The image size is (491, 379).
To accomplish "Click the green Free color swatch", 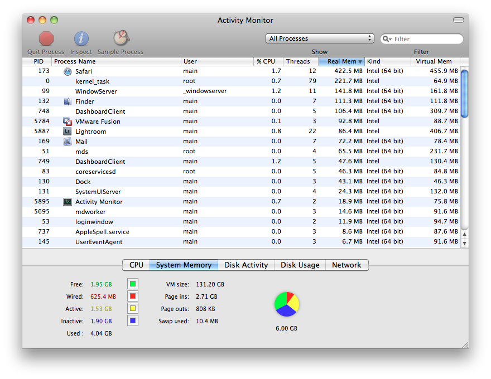I will (133, 284).
